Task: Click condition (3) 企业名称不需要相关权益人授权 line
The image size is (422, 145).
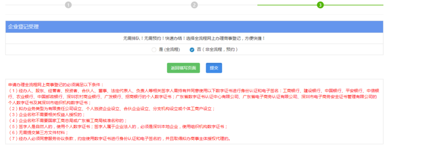Action: click(46, 115)
